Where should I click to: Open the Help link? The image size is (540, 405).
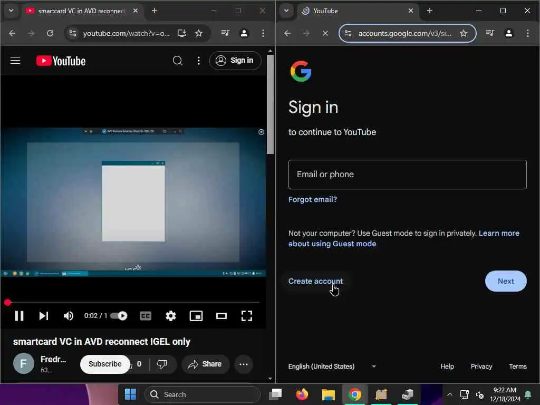point(447,367)
